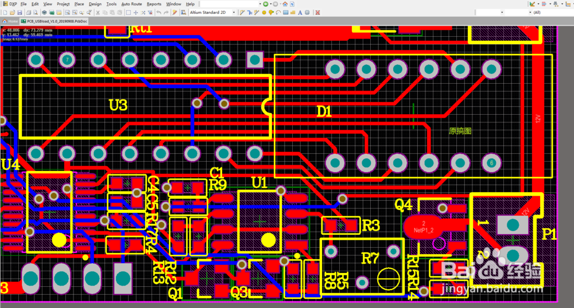This screenshot has height=308, width=574.
Task: Select the Place Arc tool
Action: [x=278, y=13]
